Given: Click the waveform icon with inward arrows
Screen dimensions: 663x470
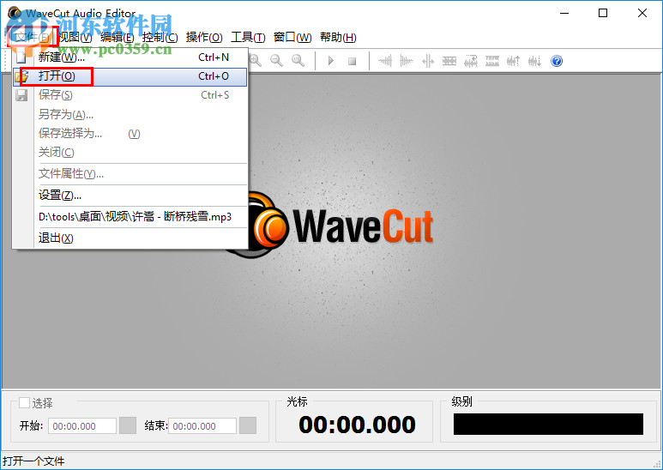Looking at the screenshot, I should point(428,61).
